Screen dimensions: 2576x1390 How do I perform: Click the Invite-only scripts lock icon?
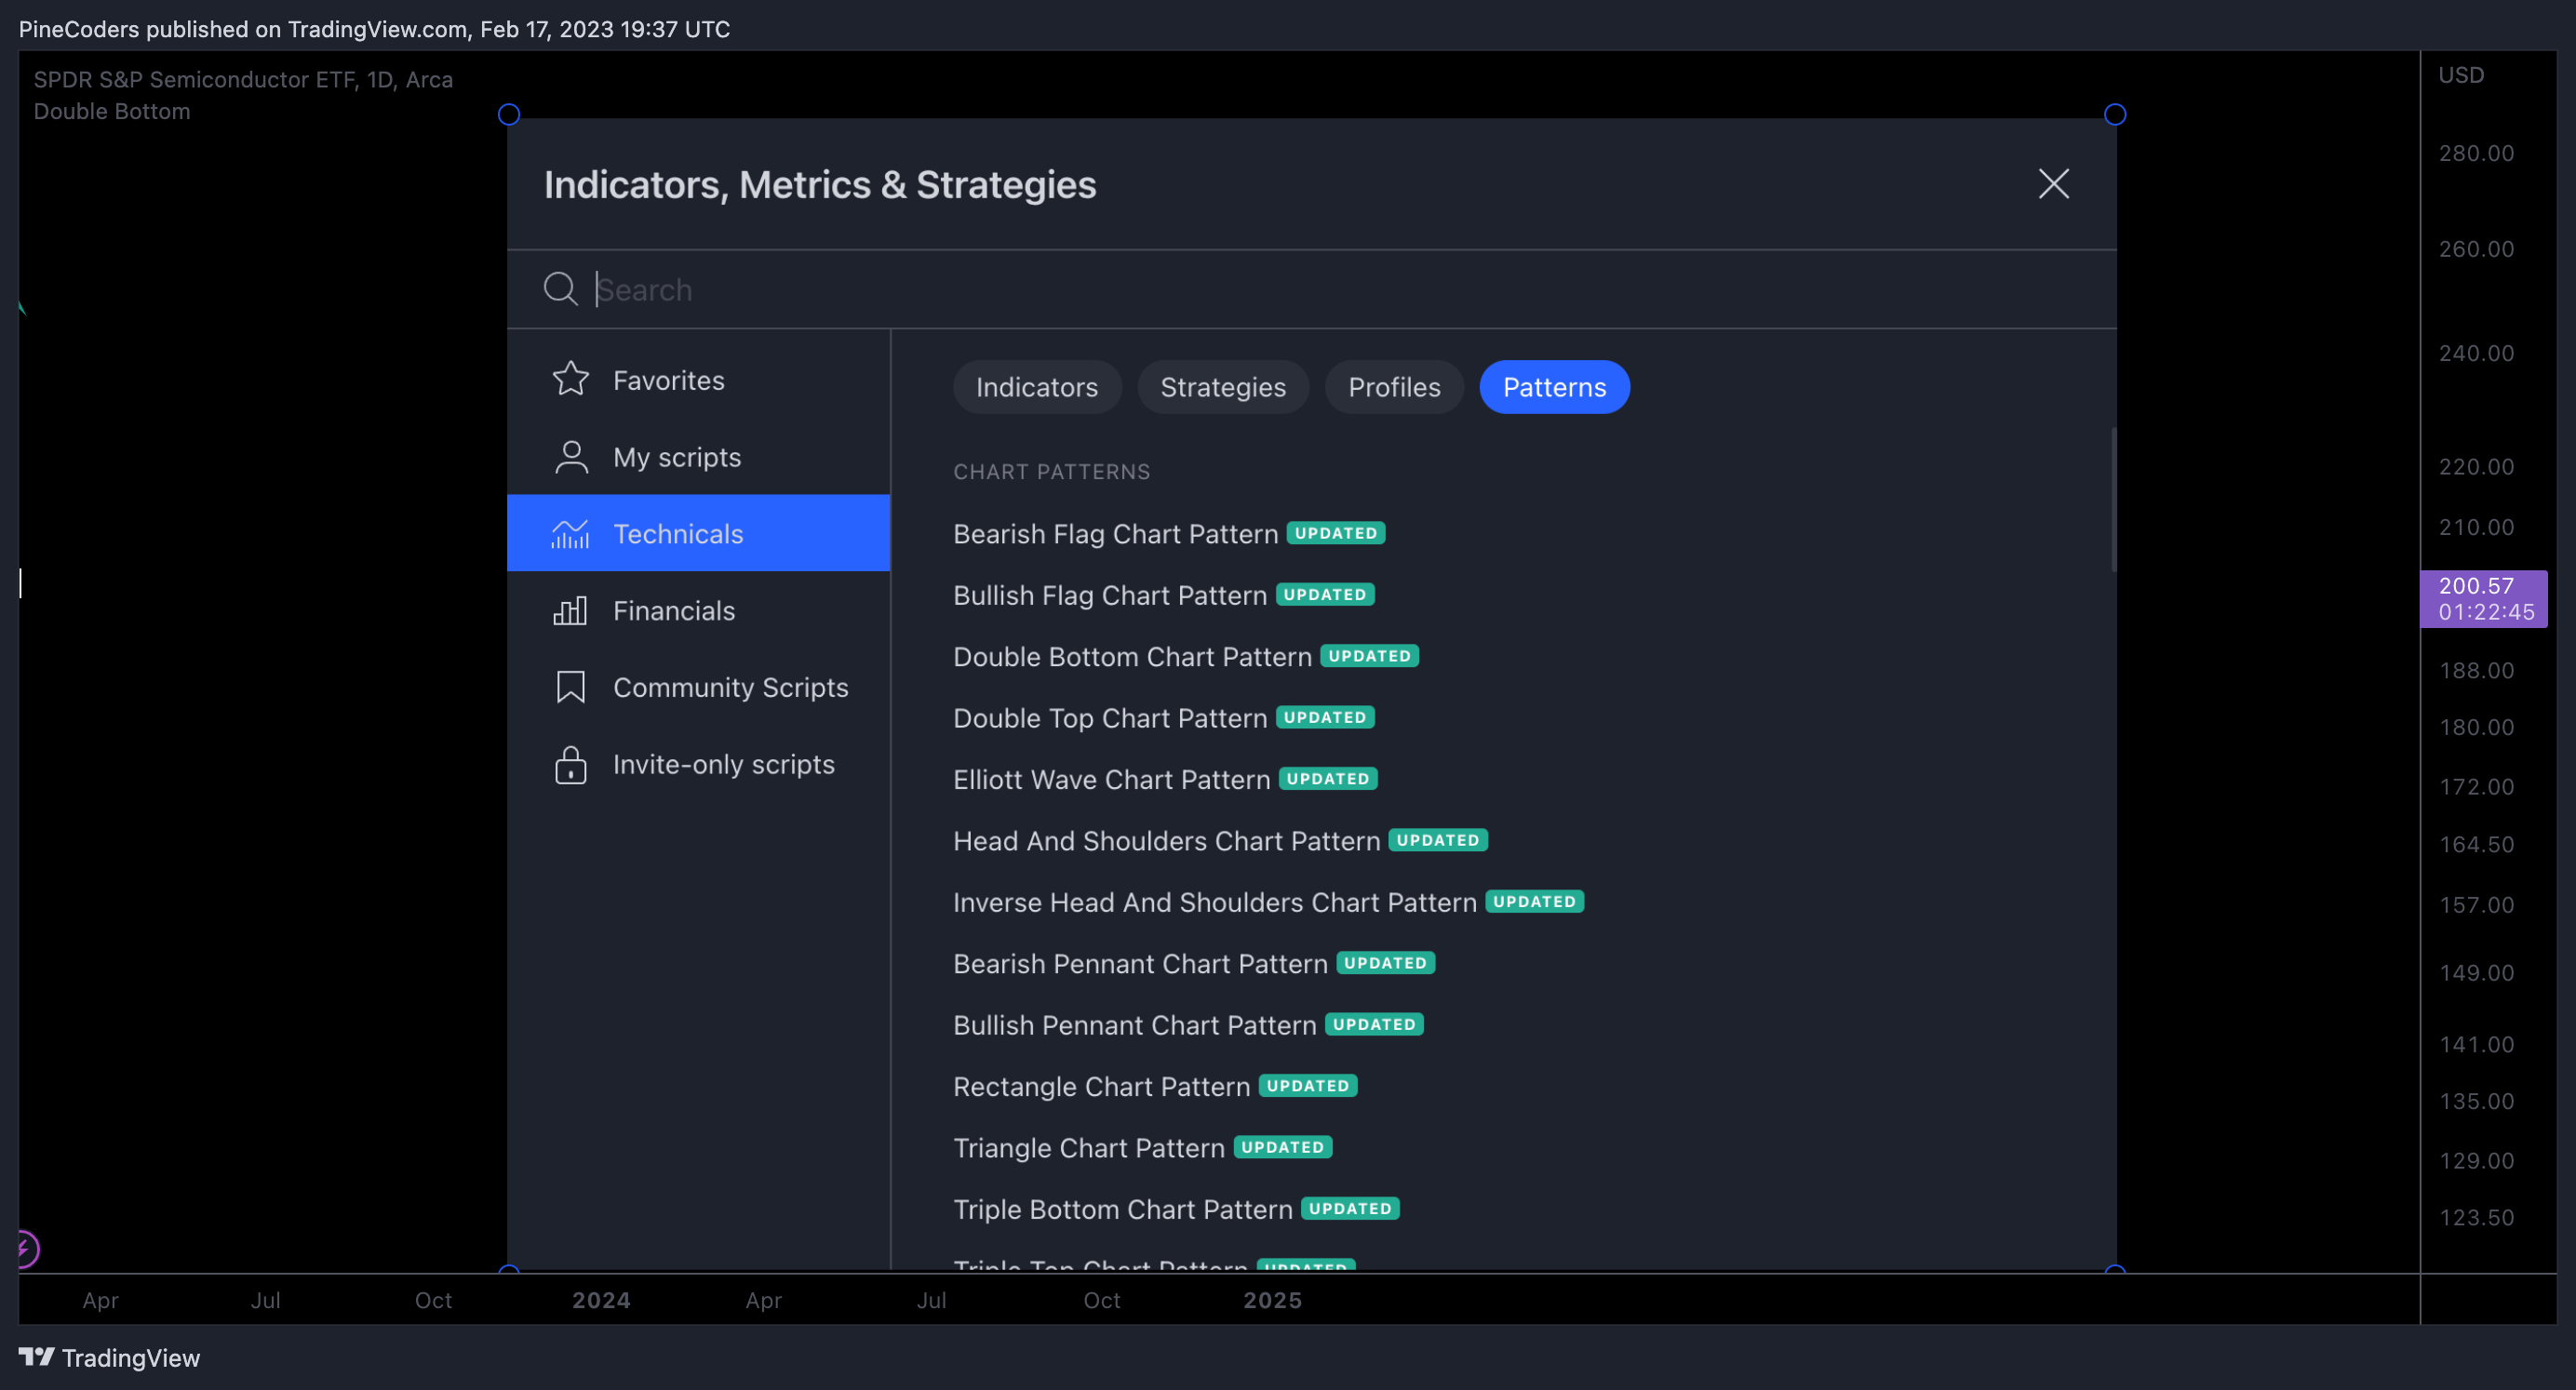[571, 764]
